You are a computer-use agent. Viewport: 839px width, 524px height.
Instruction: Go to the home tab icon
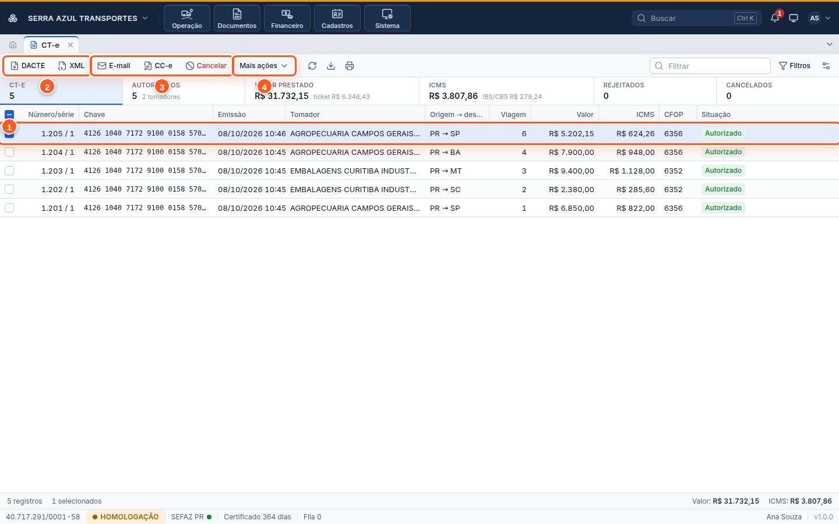click(13, 45)
